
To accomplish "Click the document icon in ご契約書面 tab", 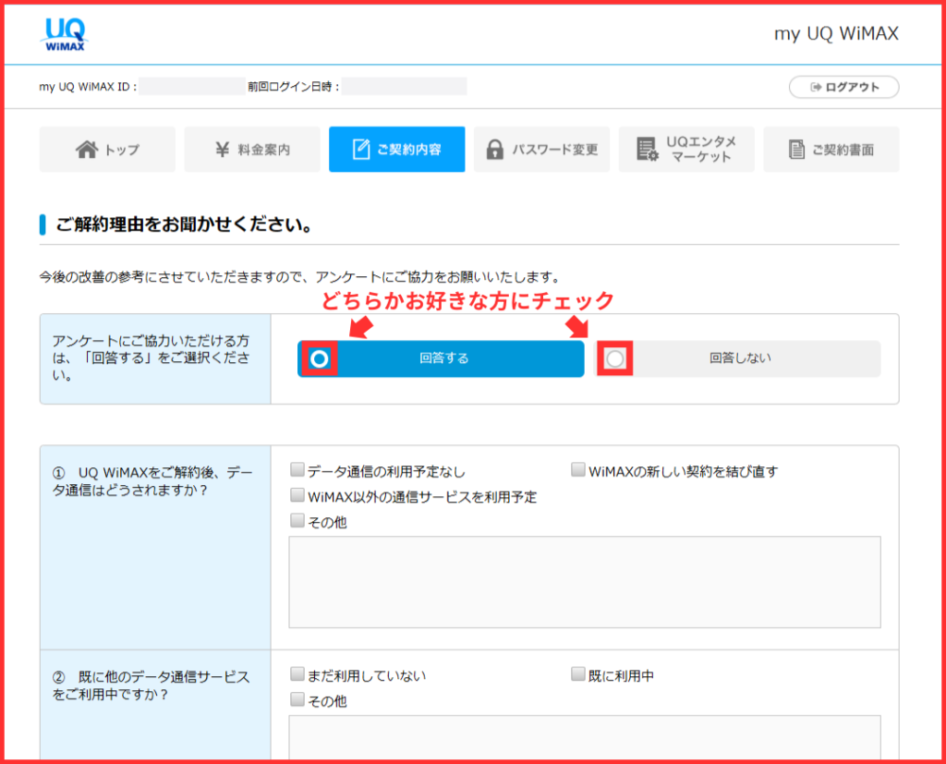I will coord(796,149).
